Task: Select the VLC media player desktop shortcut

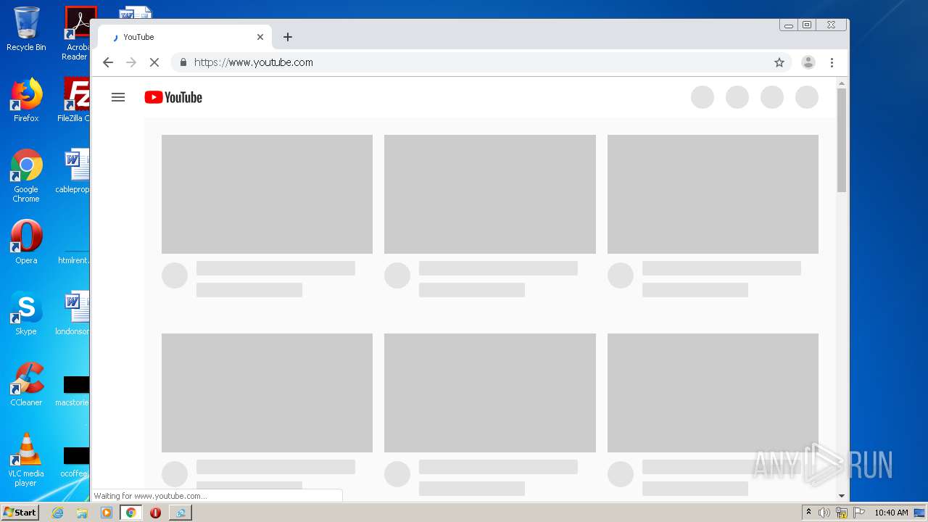Action: pos(26,460)
